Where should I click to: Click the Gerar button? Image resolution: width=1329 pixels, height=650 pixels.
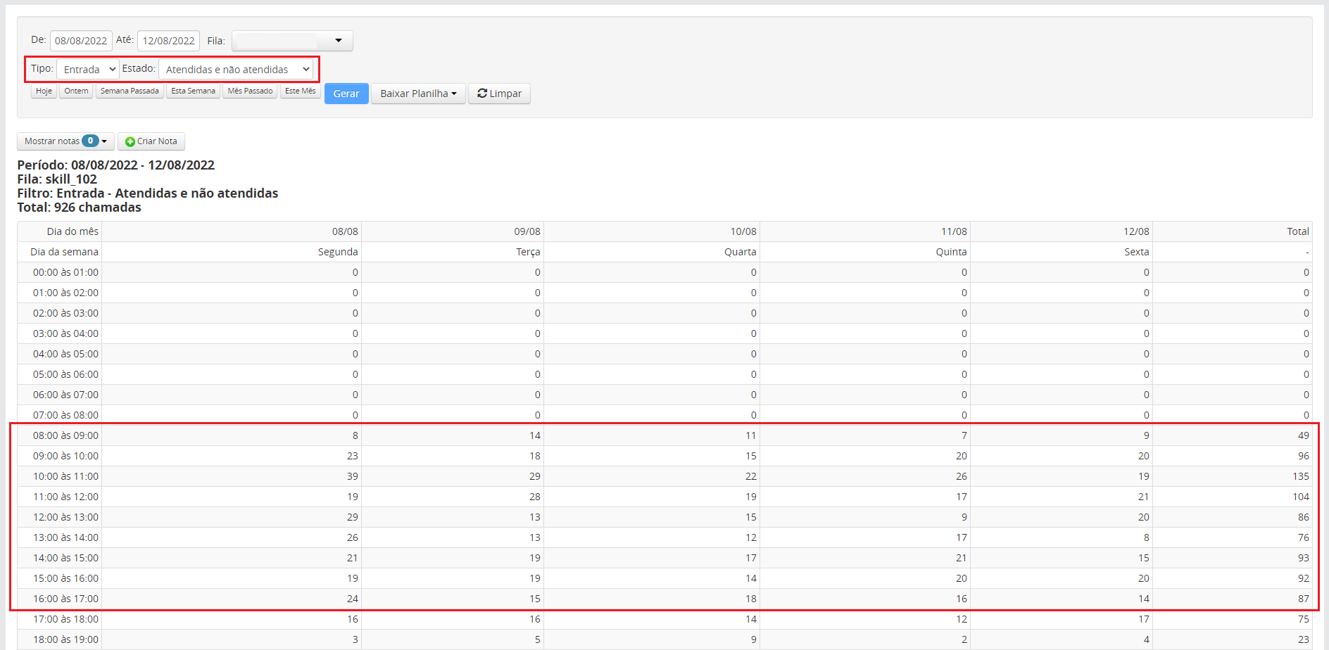click(346, 94)
